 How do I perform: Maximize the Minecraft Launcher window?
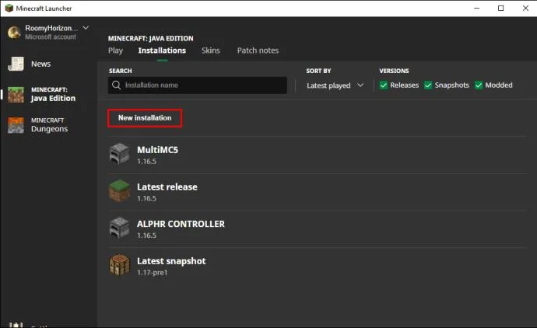tap(500, 9)
